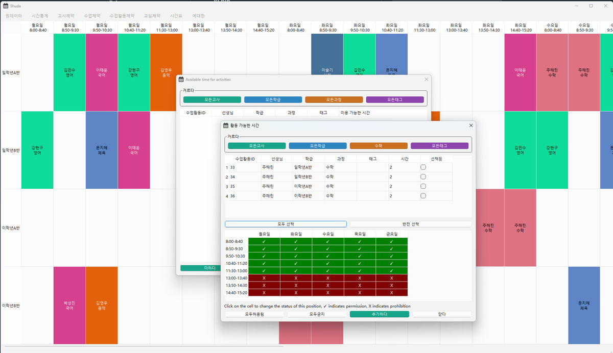The image size is (613, 353).
Task: Select the 이학년A반 class cell in row 3
Action: click(309, 186)
